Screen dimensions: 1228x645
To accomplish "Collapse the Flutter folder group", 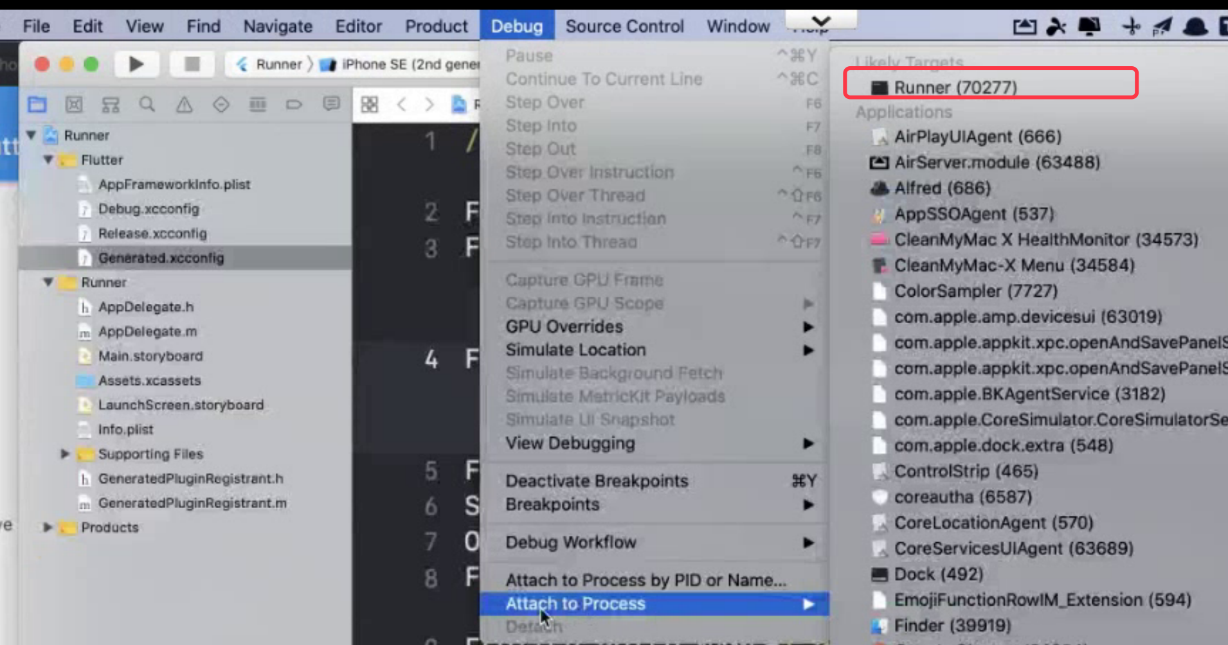I will point(48,159).
